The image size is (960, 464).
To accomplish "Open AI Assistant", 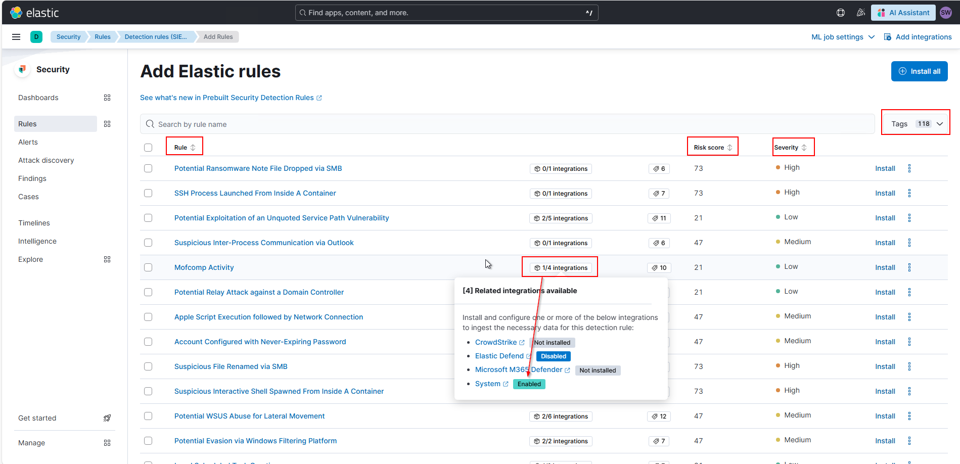I will tap(903, 13).
